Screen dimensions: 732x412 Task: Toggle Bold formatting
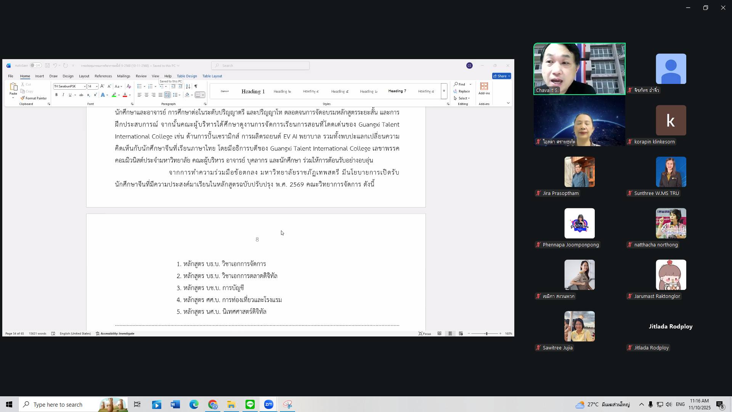(56, 95)
